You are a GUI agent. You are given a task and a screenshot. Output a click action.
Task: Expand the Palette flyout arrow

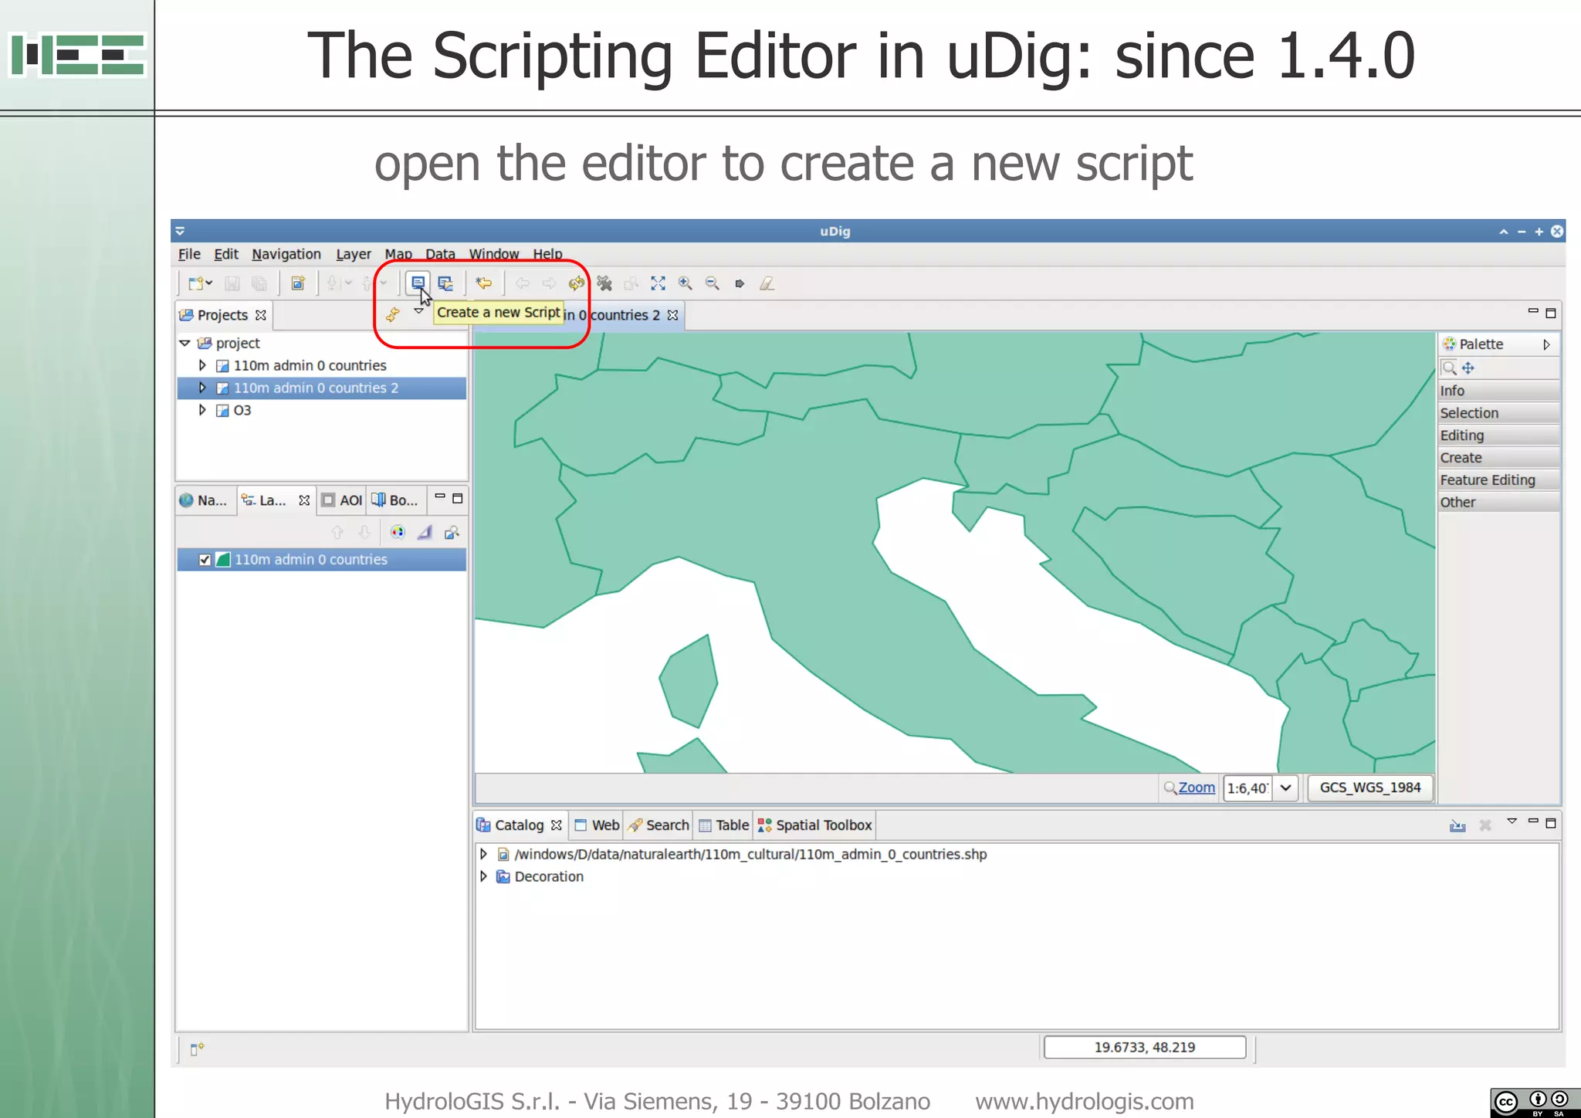pos(1546,344)
